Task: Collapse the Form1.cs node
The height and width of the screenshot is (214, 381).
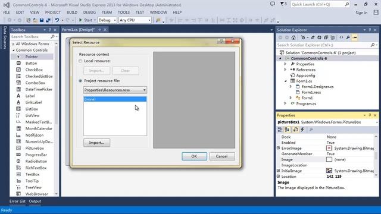Action: 285,81
